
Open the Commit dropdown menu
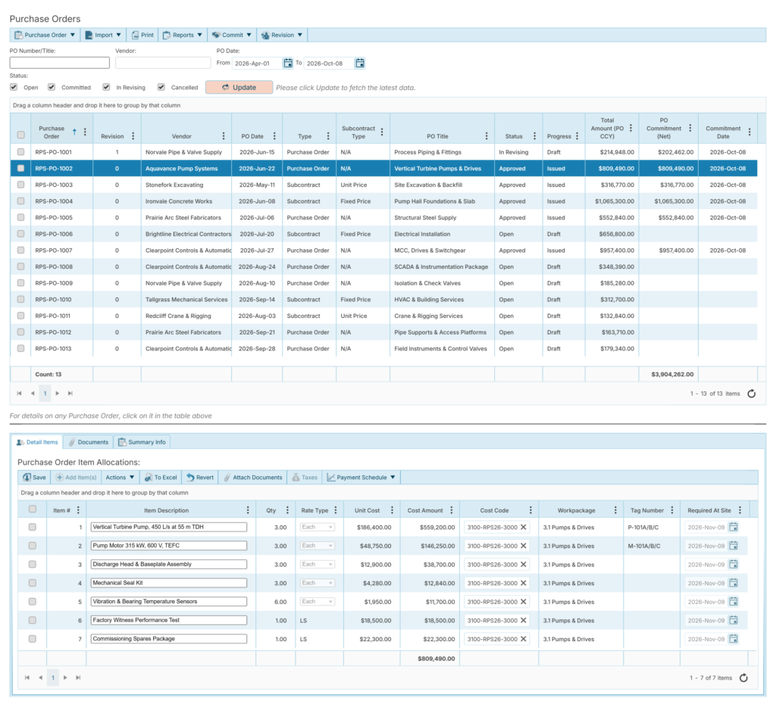(232, 35)
